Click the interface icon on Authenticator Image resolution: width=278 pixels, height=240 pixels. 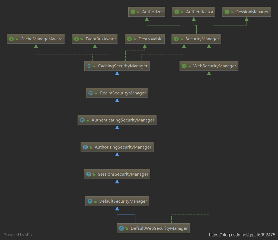pos(177,12)
